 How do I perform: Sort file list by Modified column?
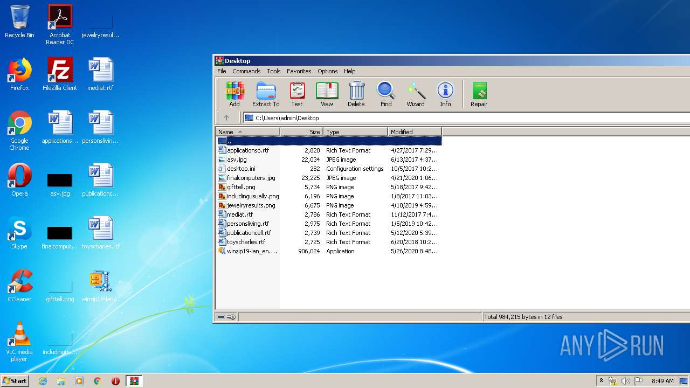pyautogui.click(x=415, y=131)
